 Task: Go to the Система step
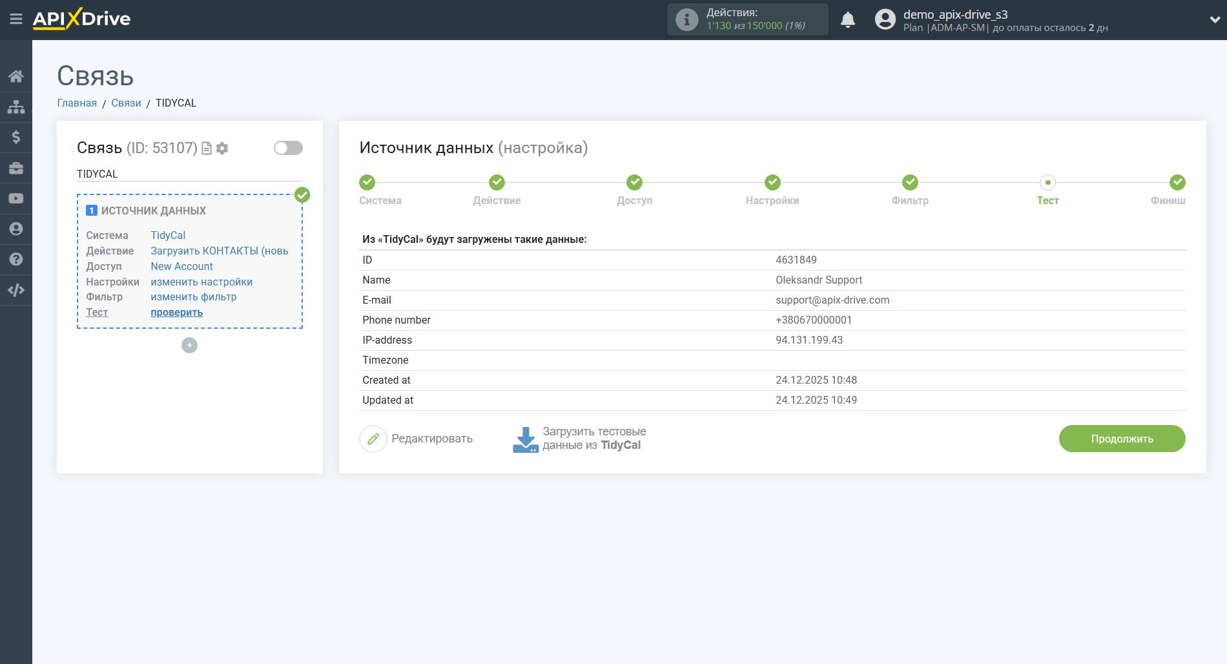(x=367, y=183)
